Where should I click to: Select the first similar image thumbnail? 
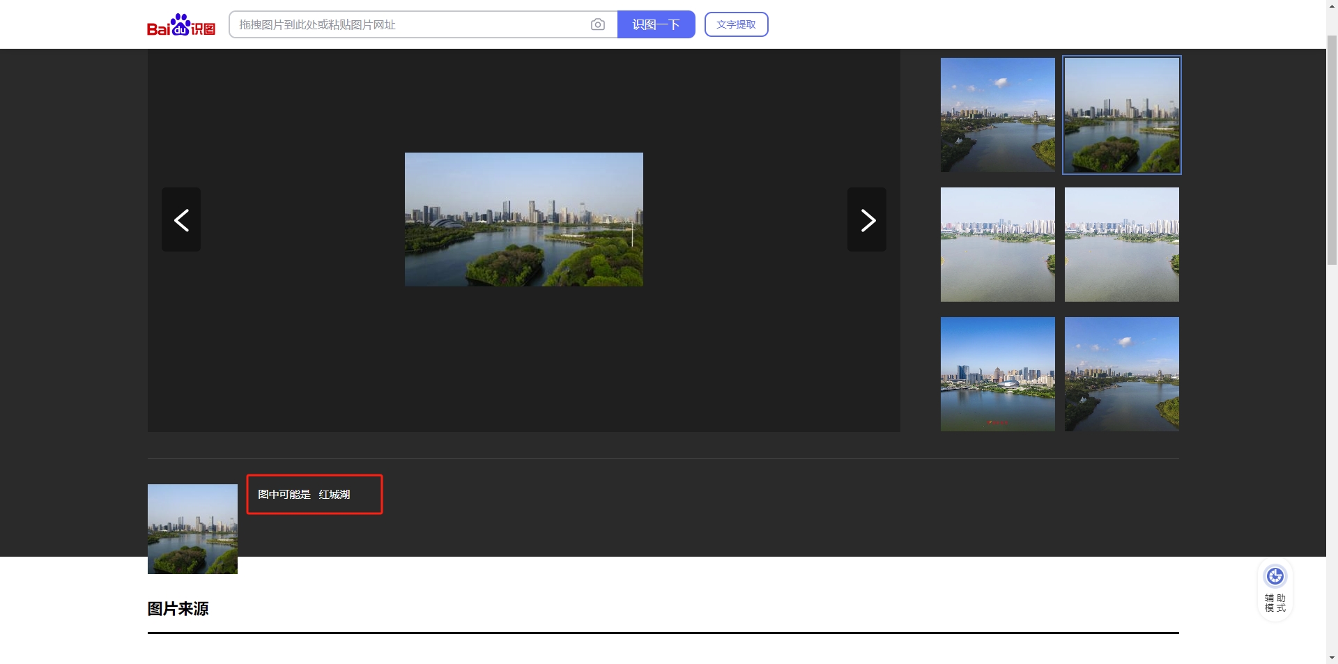click(x=997, y=115)
